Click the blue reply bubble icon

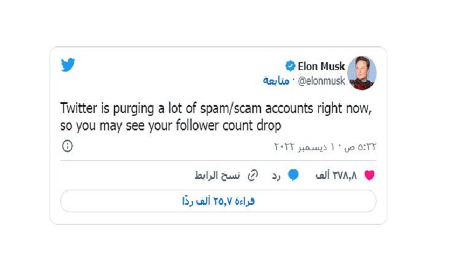pos(293,176)
